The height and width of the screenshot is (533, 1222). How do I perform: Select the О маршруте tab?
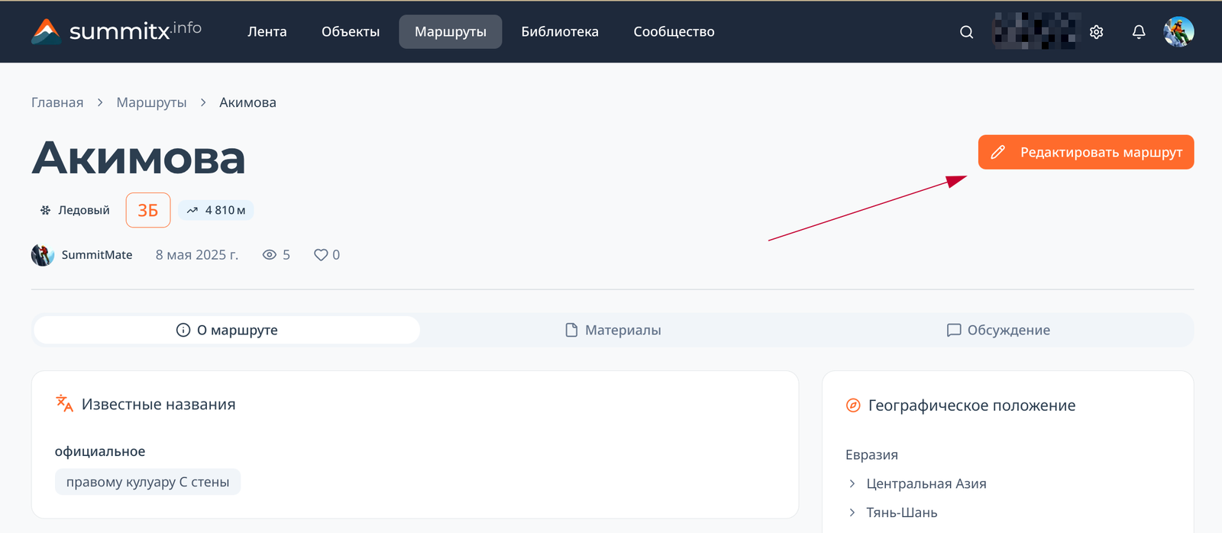tap(227, 330)
